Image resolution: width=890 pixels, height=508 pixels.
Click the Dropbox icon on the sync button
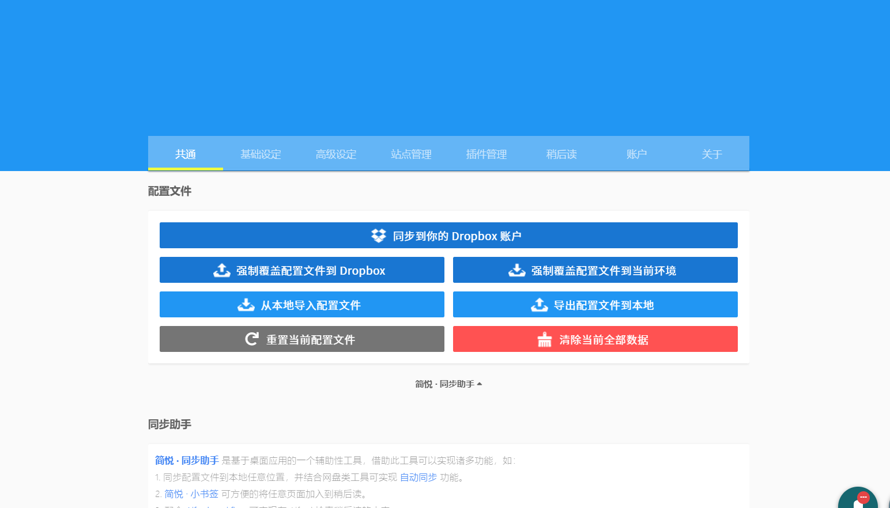(378, 235)
